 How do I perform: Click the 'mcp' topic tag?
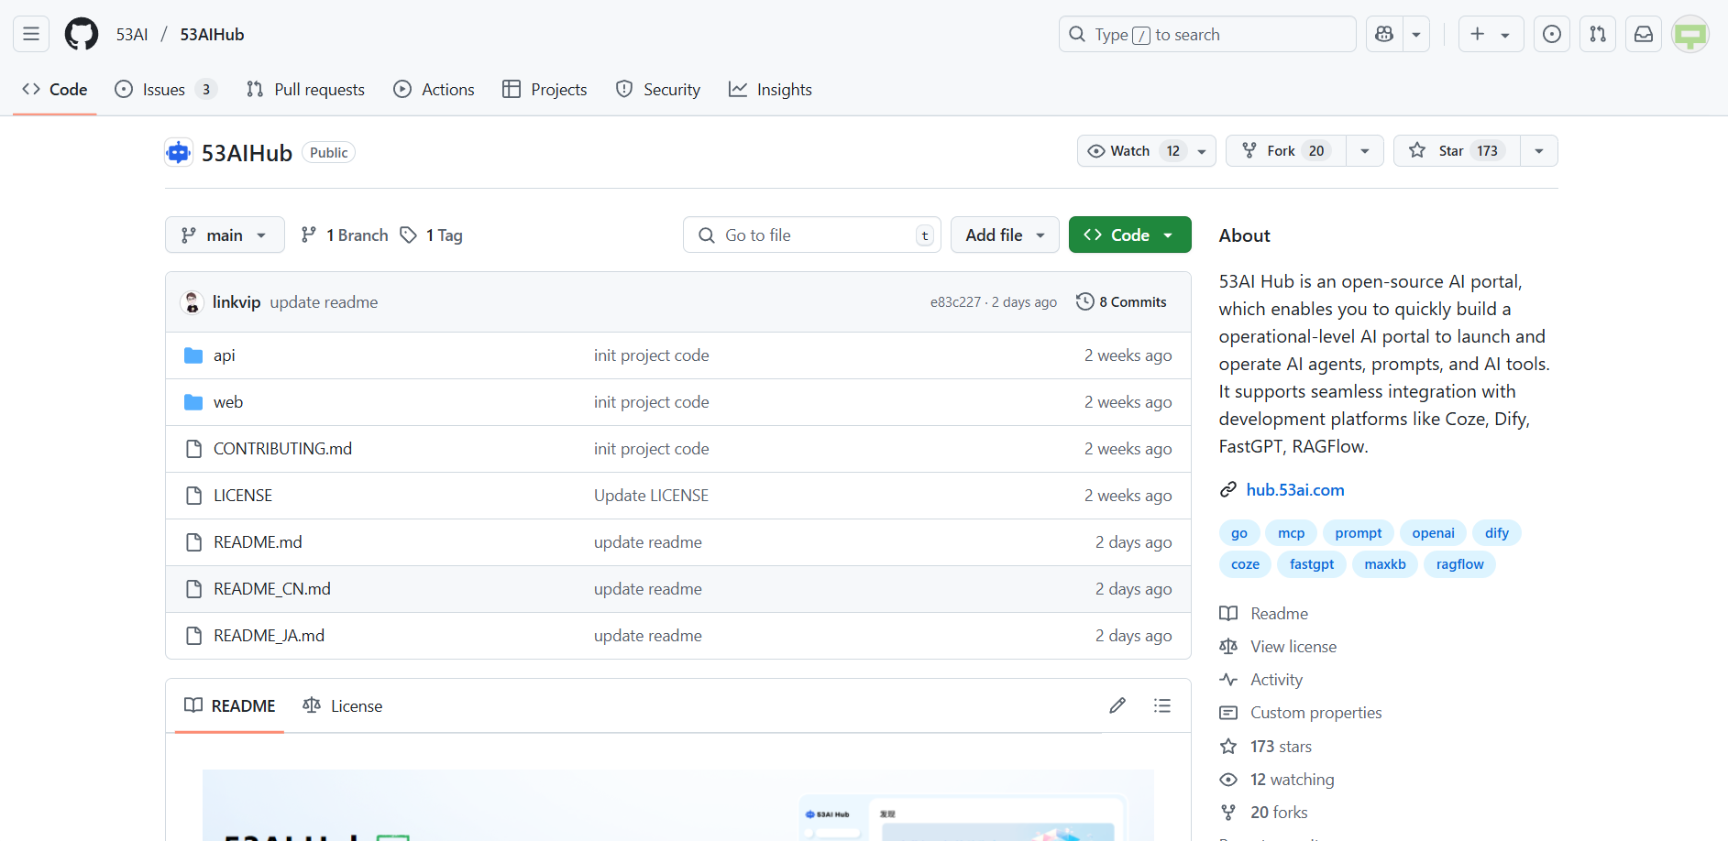(1292, 533)
